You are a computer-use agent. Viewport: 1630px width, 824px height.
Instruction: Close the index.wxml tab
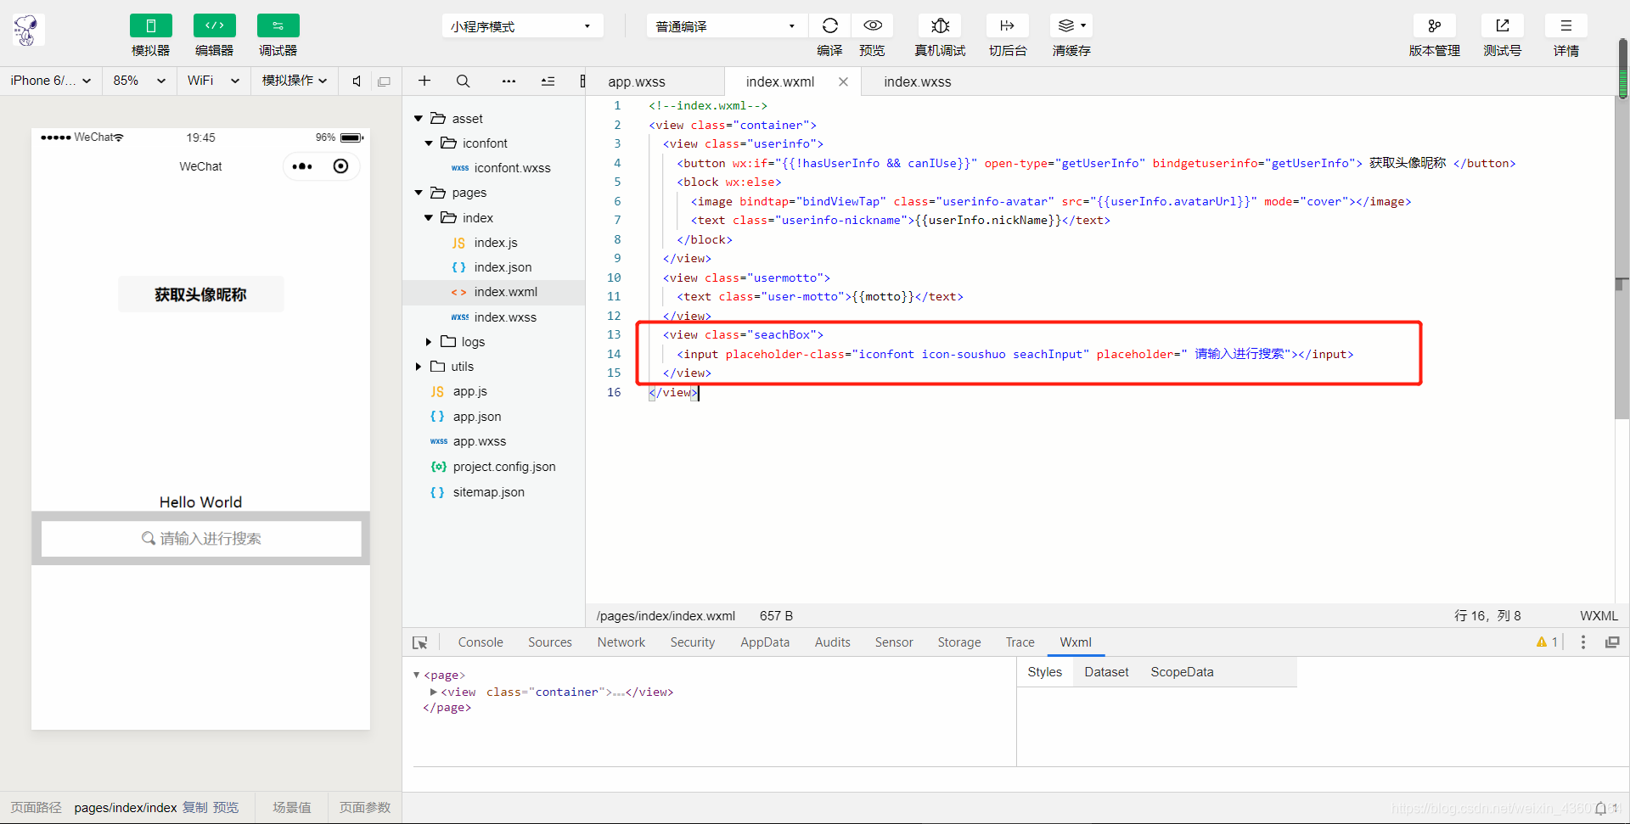(843, 81)
